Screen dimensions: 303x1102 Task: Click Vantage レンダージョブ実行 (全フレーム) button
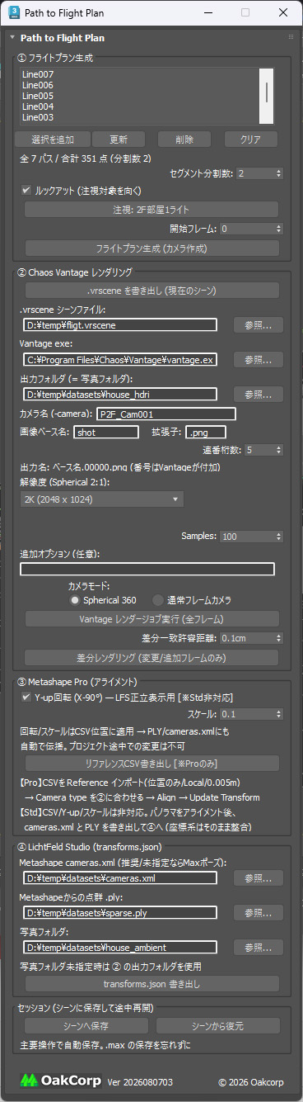(x=152, y=619)
